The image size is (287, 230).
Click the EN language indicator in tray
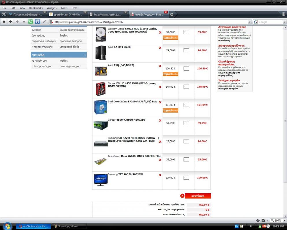pos(237,226)
